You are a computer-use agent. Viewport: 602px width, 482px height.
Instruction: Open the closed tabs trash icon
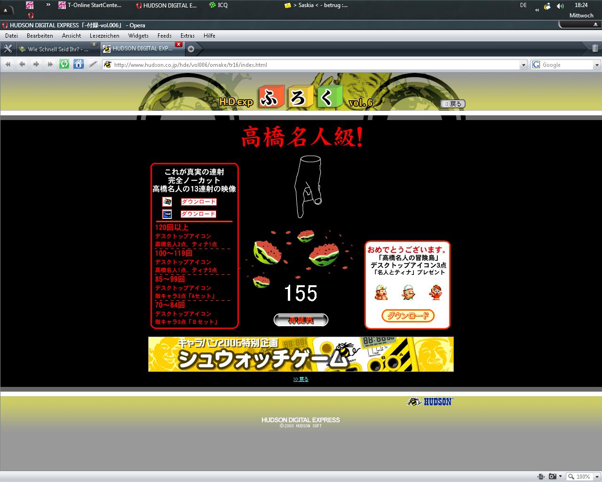[595, 48]
